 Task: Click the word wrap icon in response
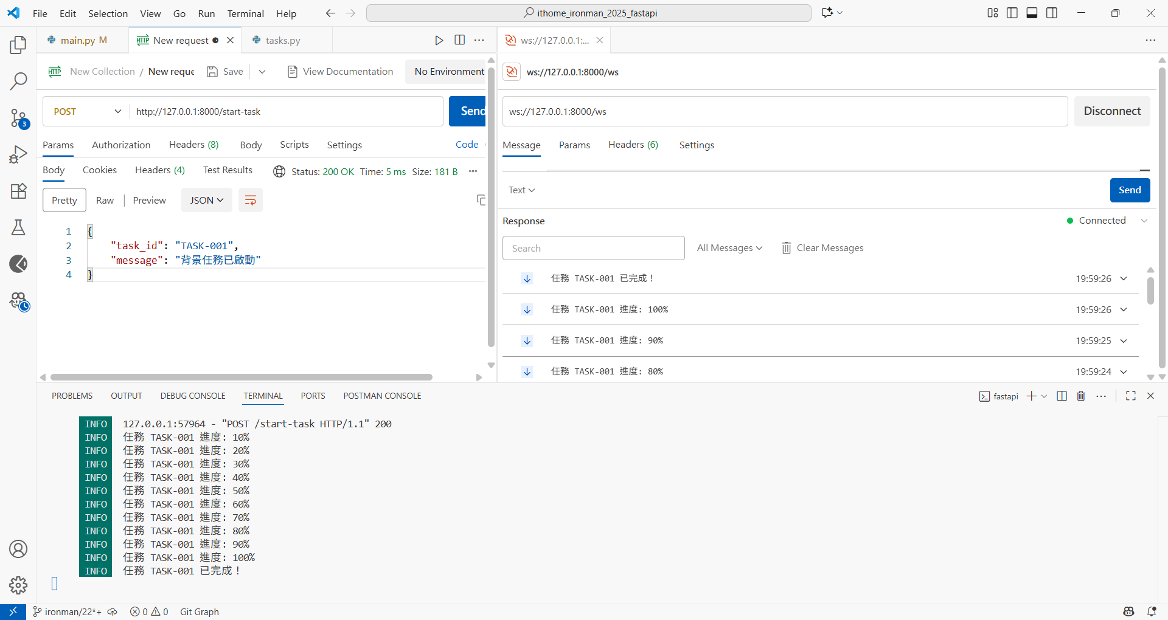tap(250, 201)
